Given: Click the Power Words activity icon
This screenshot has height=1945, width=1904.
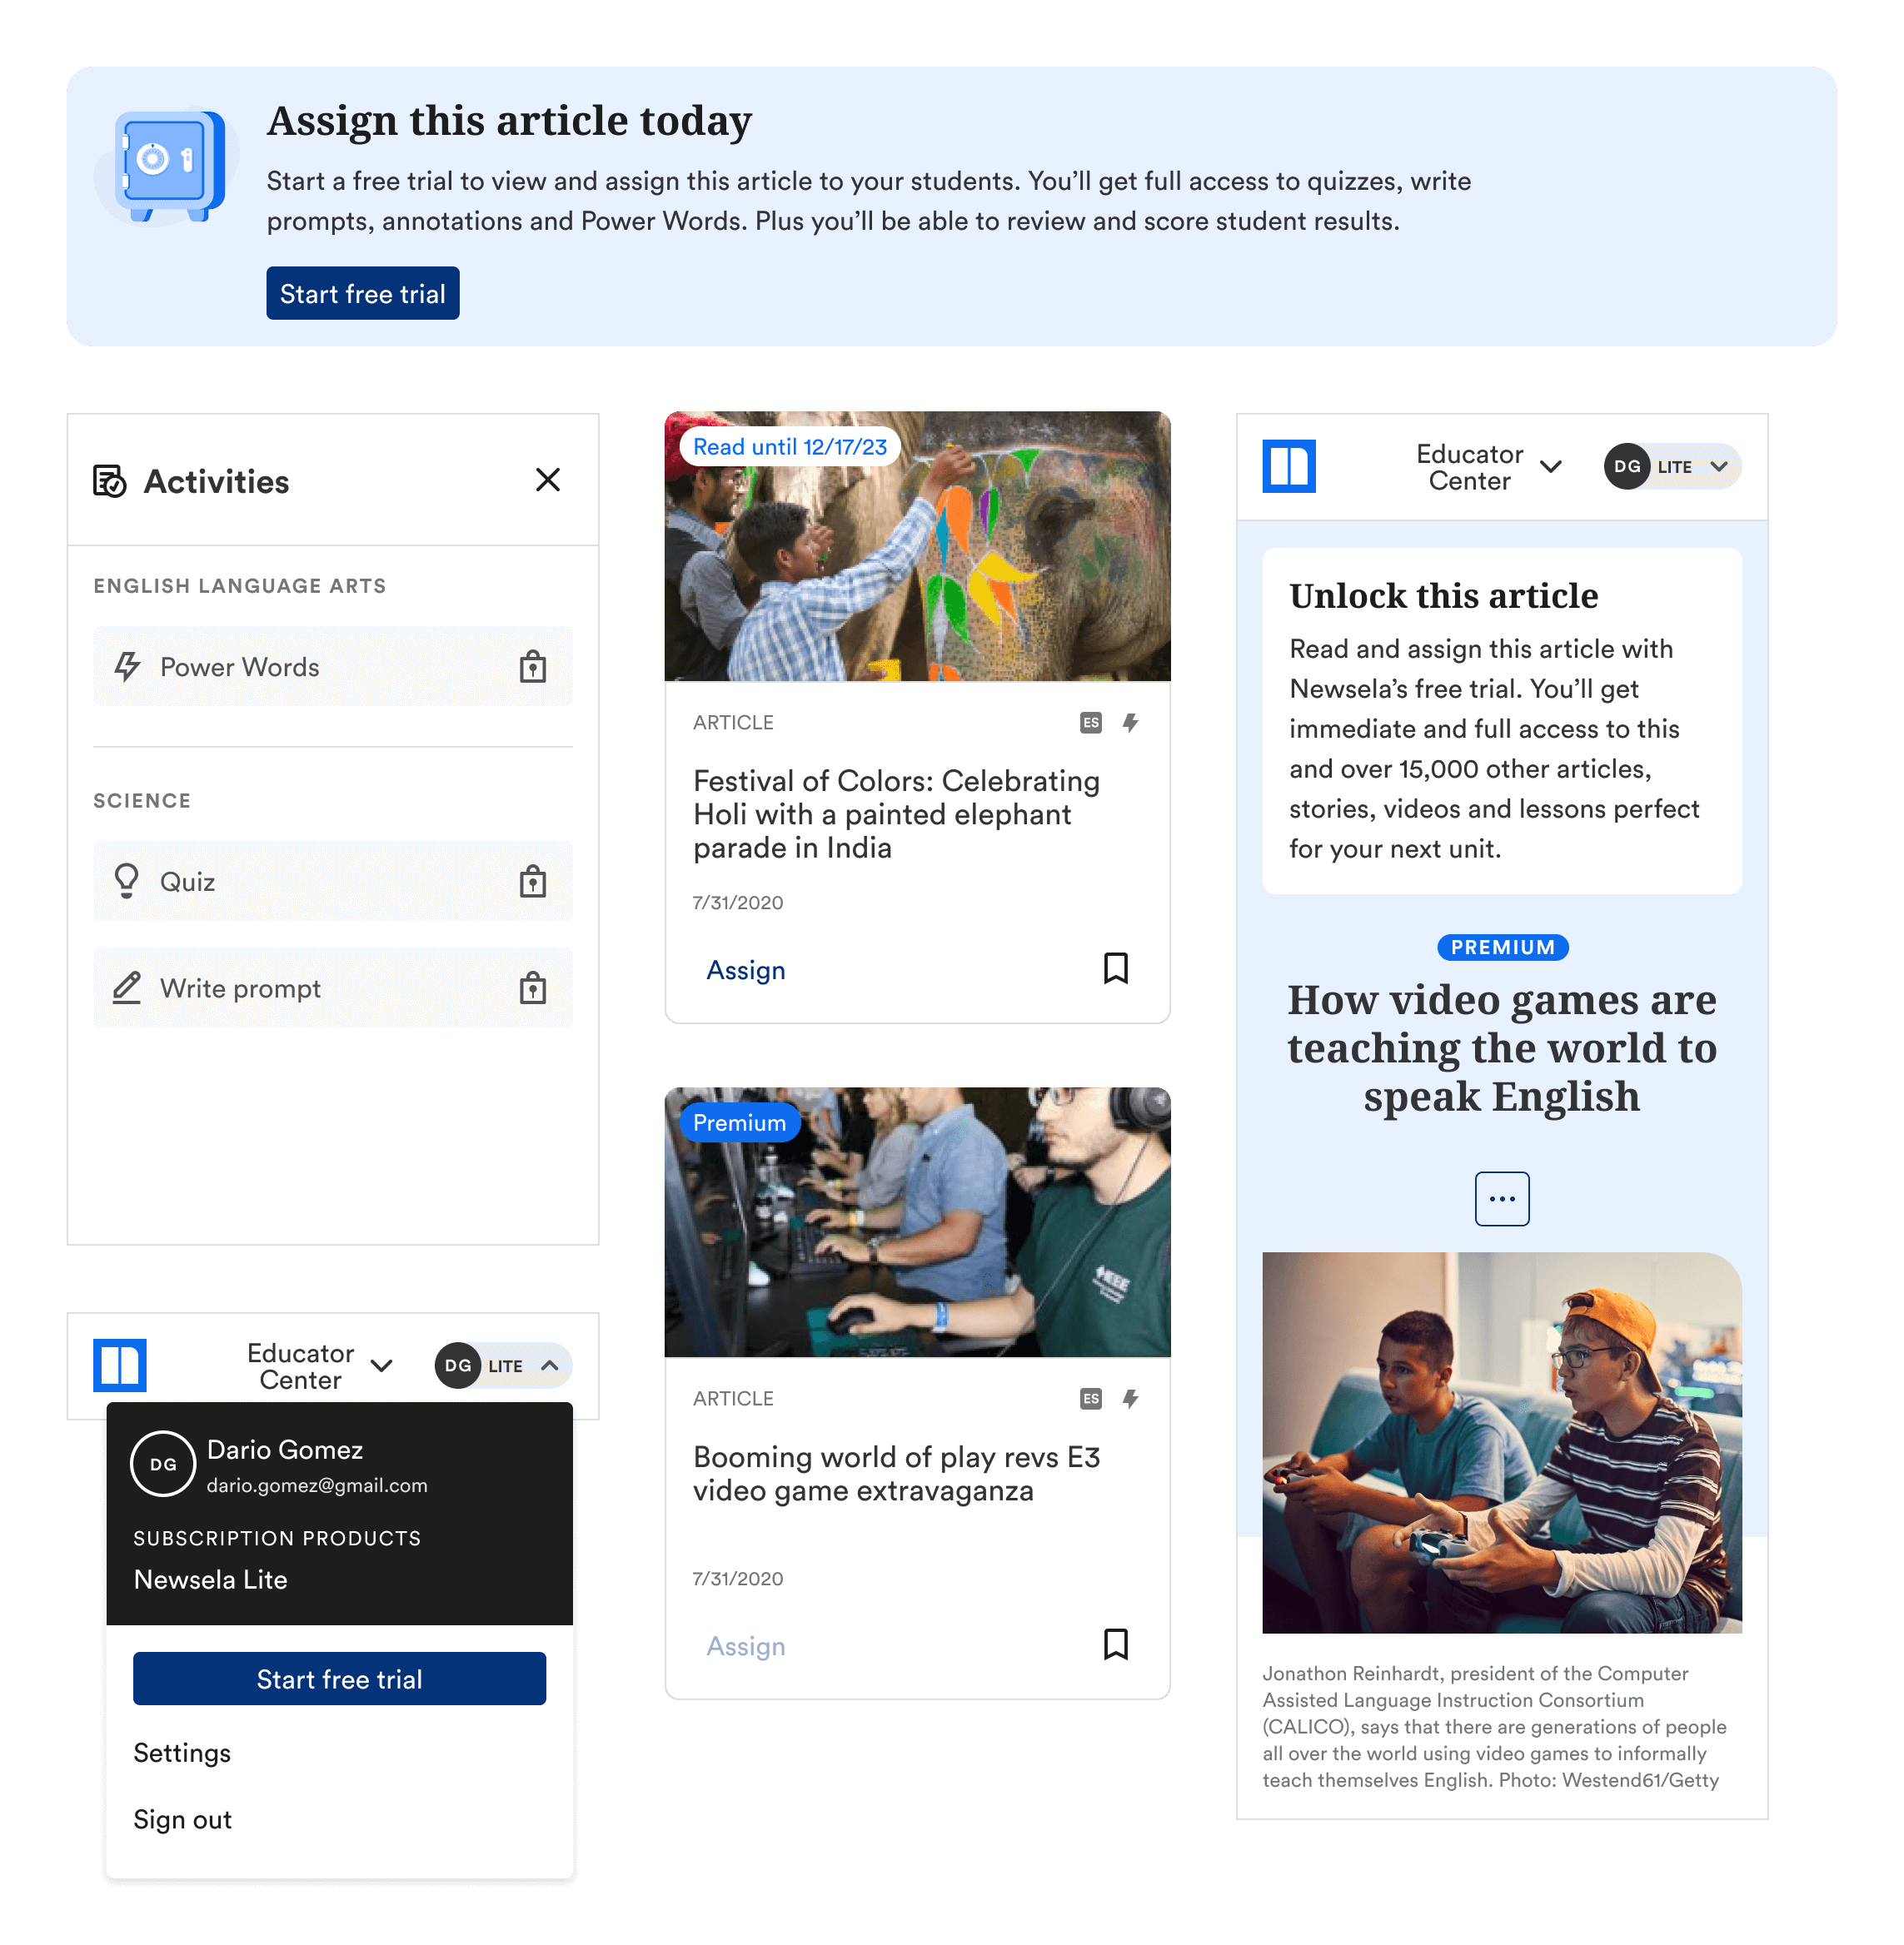Looking at the screenshot, I should 129,666.
